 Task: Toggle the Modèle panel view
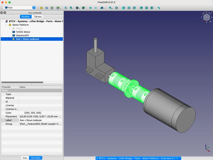tap(25, 16)
